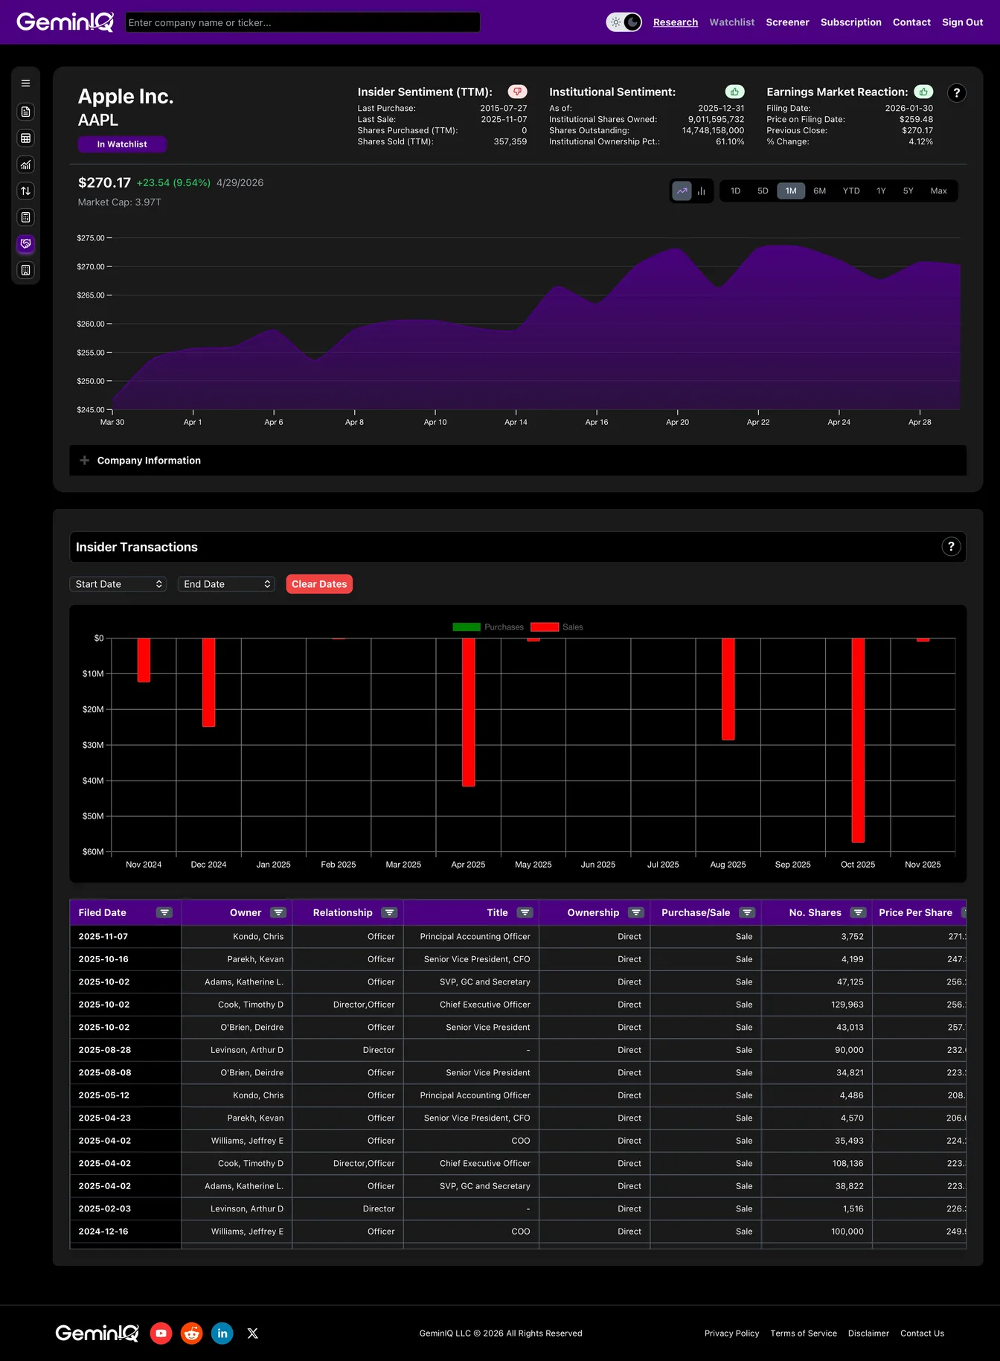Image resolution: width=1000 pixels, height=1361 pixels.
Task: Click the thumbs-up Earnings Market Reaction badge
Action: 923,92
